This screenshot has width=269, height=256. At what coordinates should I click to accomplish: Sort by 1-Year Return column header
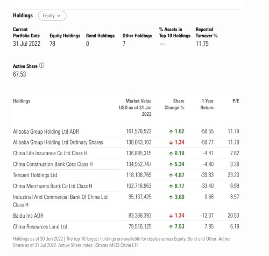[x=207, y=104]
